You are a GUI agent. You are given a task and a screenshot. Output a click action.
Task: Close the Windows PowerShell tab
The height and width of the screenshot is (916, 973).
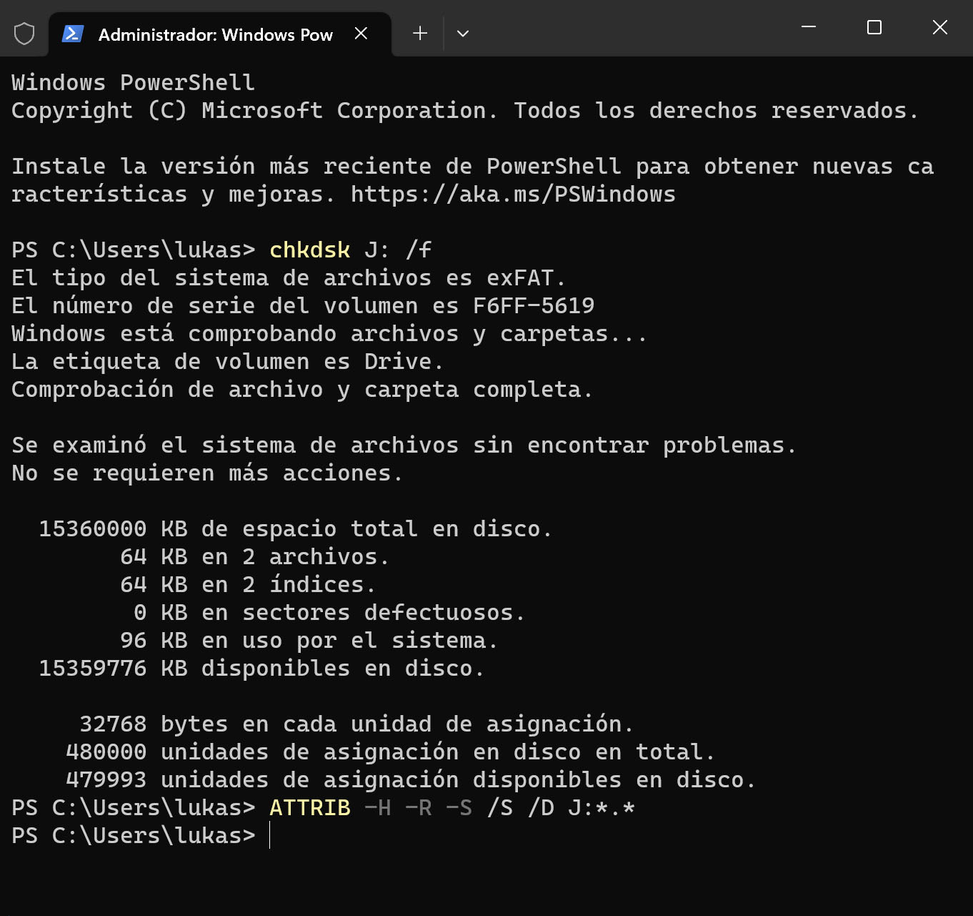[361, 34]
